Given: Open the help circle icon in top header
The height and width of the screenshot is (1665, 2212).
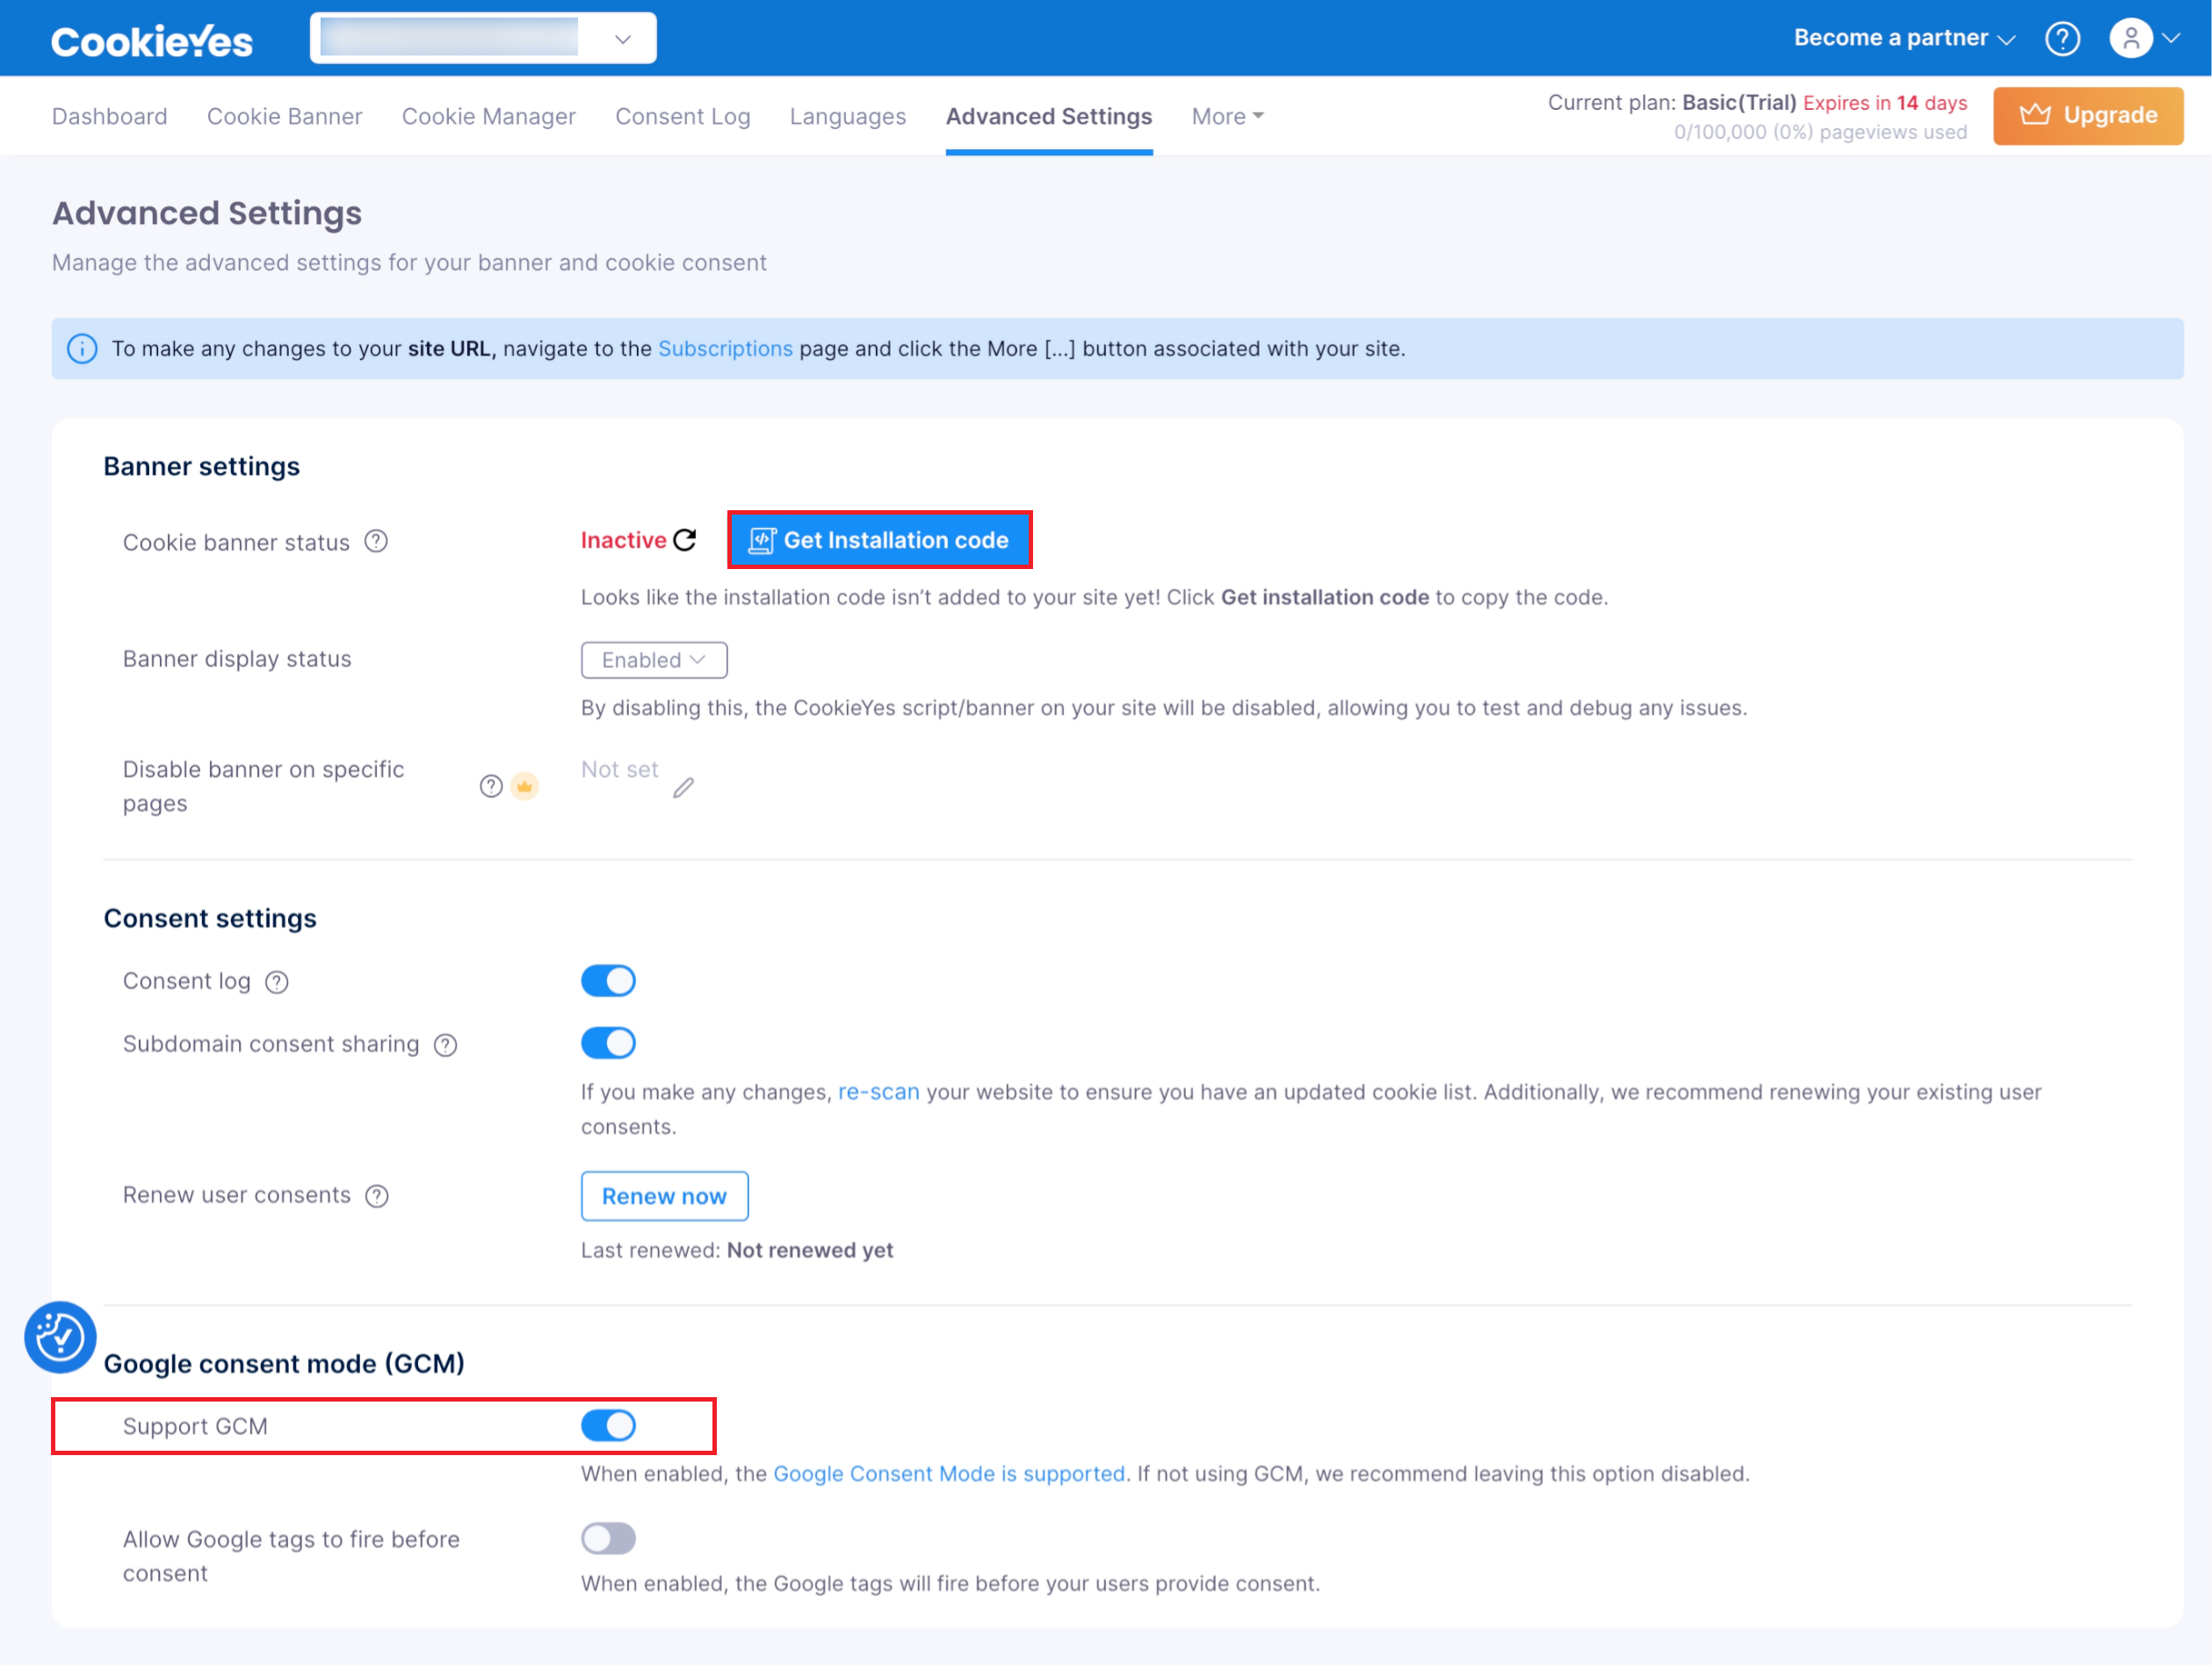Looking at the screenshot, I should coord(2061,38).
